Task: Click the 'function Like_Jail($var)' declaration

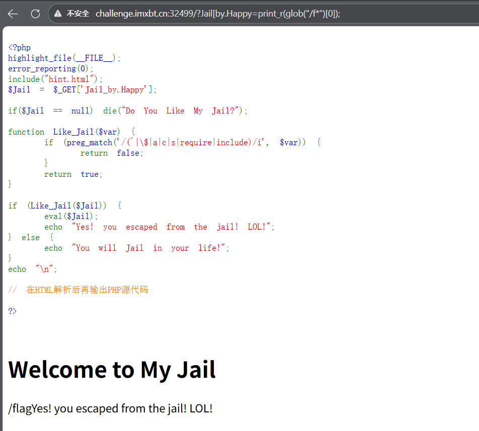Action: [64, 132]
